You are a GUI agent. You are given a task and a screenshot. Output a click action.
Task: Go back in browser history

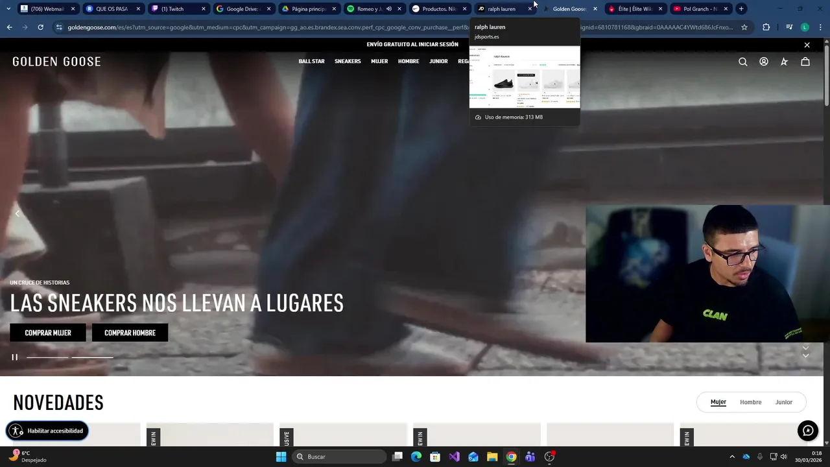coord(9,27)
